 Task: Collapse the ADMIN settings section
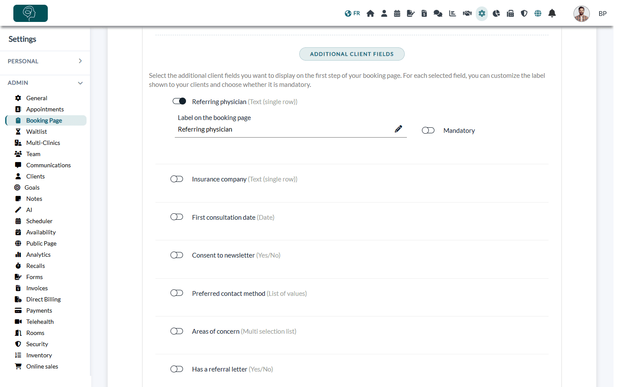click(x=45, y=83)
